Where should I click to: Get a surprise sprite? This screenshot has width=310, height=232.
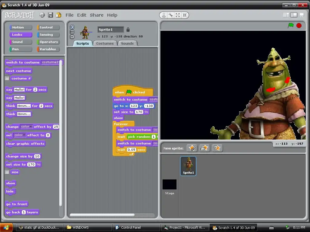click(217, 148)
